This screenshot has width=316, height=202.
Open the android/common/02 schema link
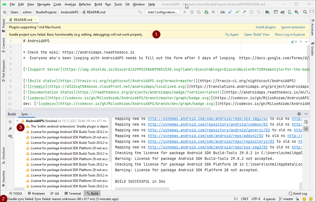(207, 125)
